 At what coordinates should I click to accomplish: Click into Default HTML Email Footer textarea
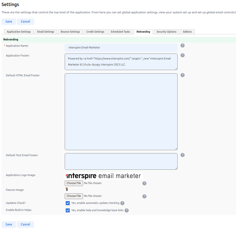click(x=121, y=112)
